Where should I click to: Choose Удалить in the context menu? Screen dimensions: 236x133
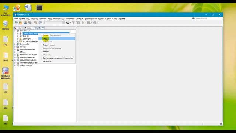[x=56, y=52]
